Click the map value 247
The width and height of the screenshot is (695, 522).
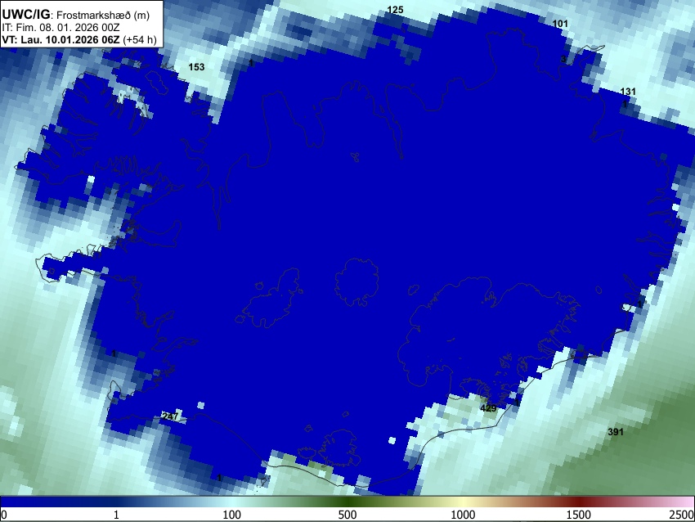(170, 416)
